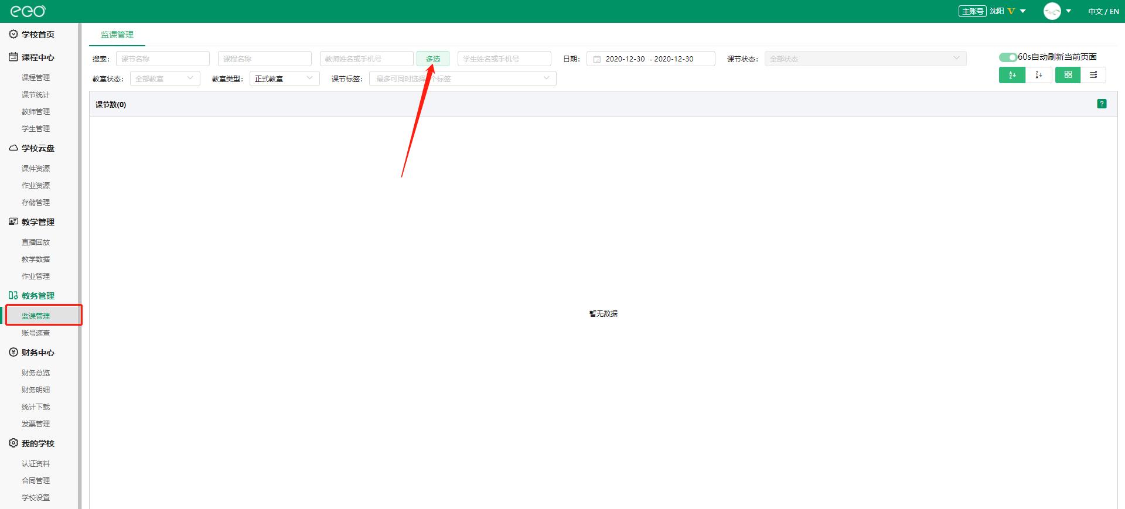This screenshot has height=509, width=1125.
Task: Switch to list view layout
Action: [x=1093, y=75]
